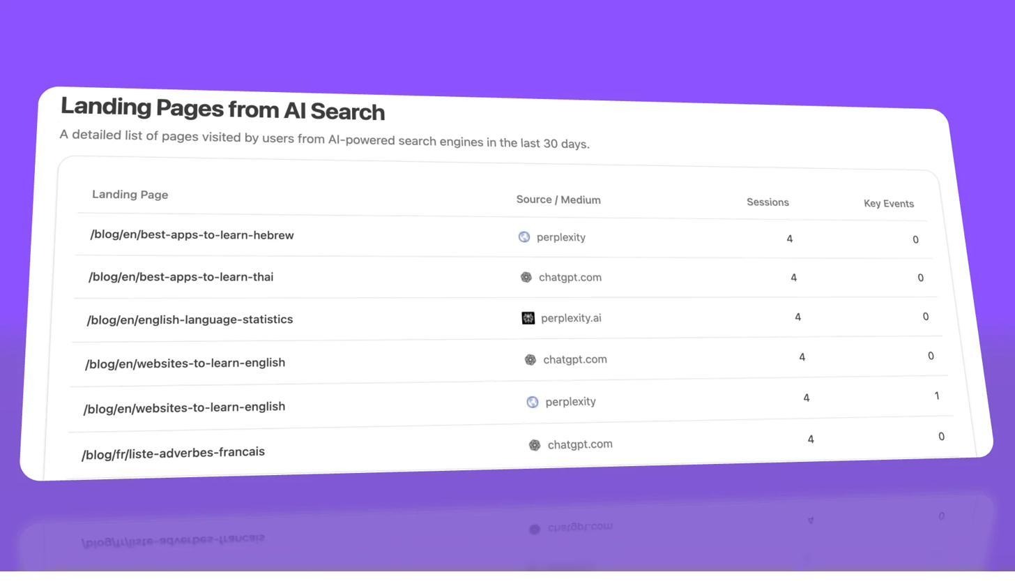Open the /blog/fr/liste-adverbes-francais landing page

[x=174, y=452]
